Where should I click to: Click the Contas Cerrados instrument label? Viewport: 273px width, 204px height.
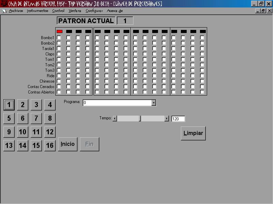coord(41,87)
